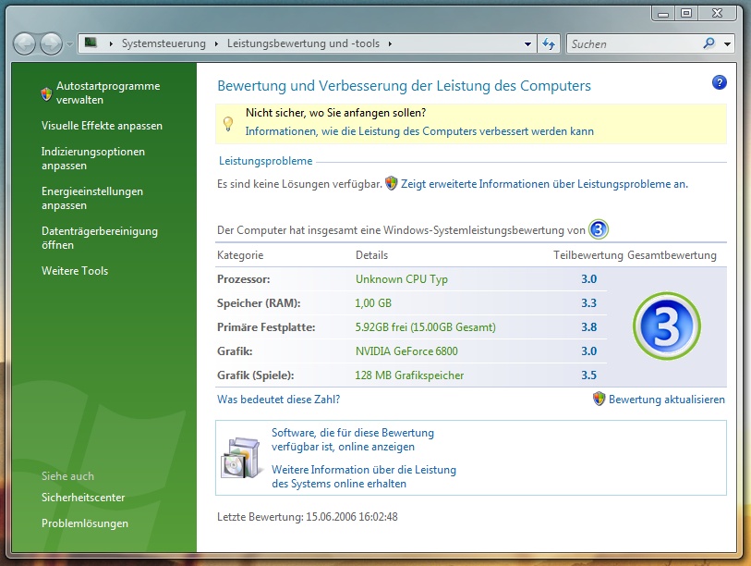Expand the arrow after Systemsteuerung
Screen dimensions: 751x566
pyautogui.click(x=216, y=43)
